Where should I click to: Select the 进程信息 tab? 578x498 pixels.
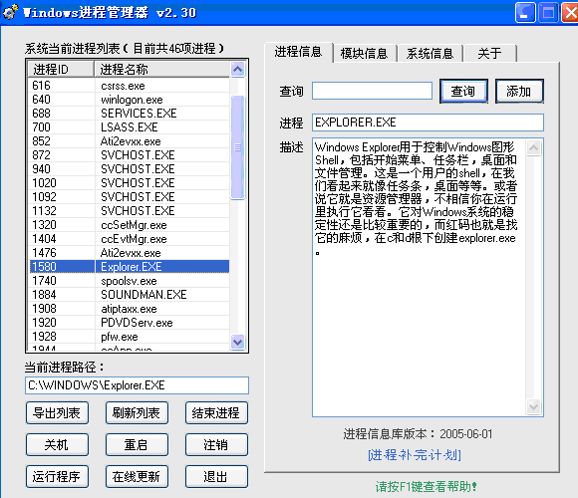pyautogui.click(x=298, y=52)
